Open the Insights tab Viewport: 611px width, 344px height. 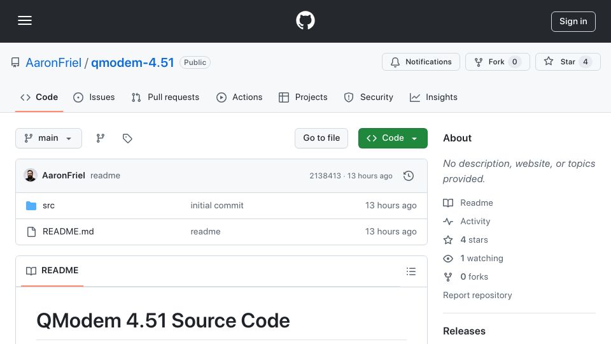click(x=433, y=97)
